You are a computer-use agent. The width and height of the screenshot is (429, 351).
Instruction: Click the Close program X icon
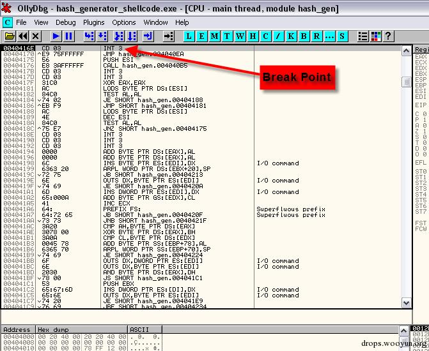(x=36, y=36)
